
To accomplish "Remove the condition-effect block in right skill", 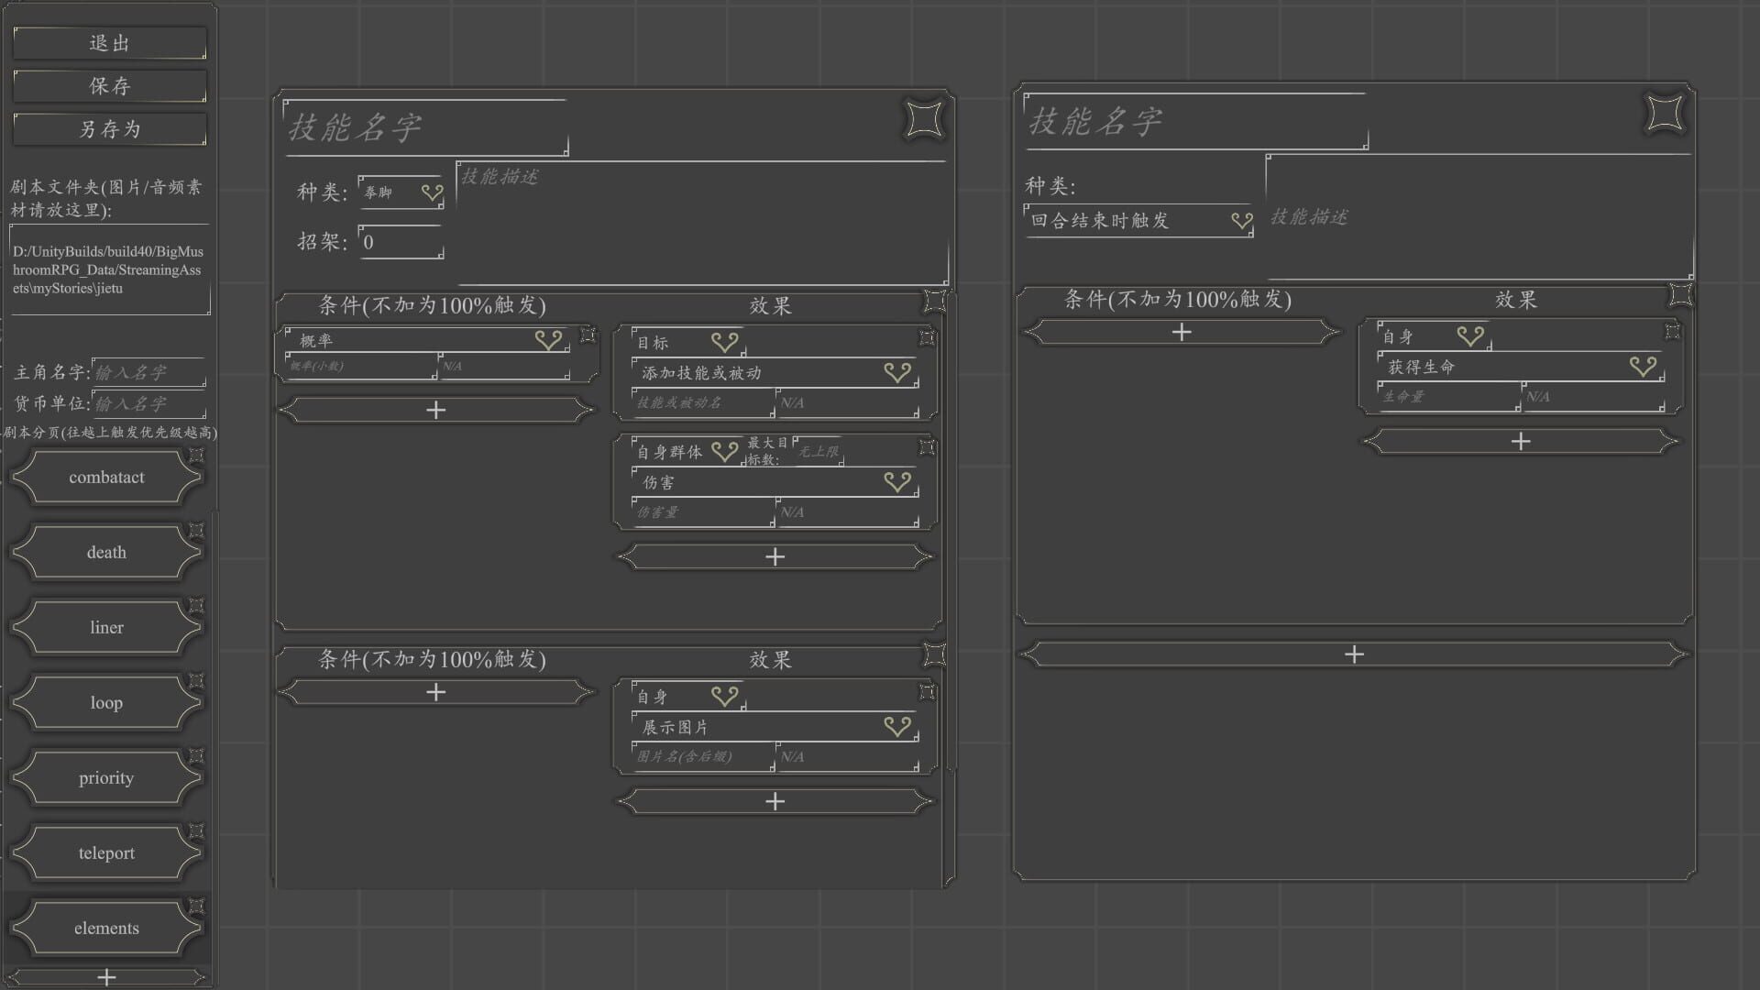I will [x=1680, y=294].
